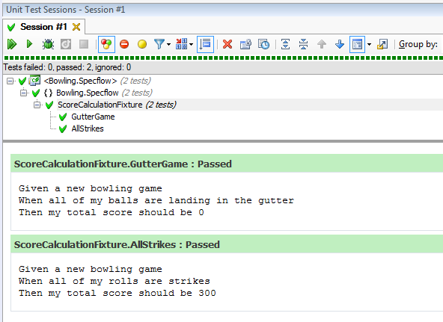Image resolution: width=443 pixels, height=322 pixels.
Task: Collapse the Bowling.Specflow namespace node
Action: click(x=24, y=93)
